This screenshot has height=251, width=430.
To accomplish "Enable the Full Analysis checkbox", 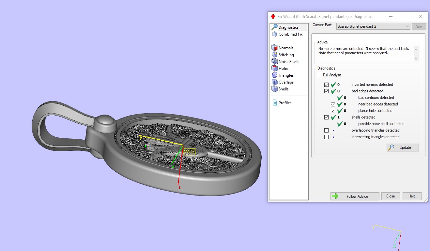I will pos(320,75).
